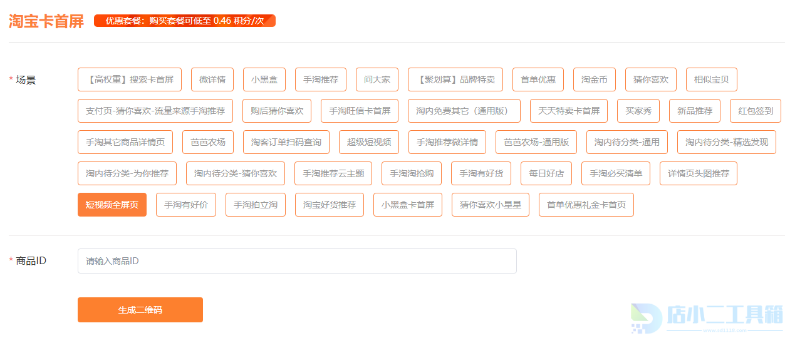Choose 首单优惠礼金卡首页 scene
785x343 pixels.
586,205
